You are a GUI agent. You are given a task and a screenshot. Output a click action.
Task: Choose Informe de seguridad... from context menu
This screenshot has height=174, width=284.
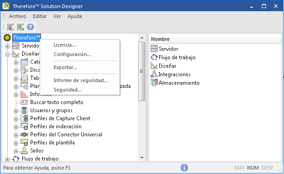click(x=80, y=80)
